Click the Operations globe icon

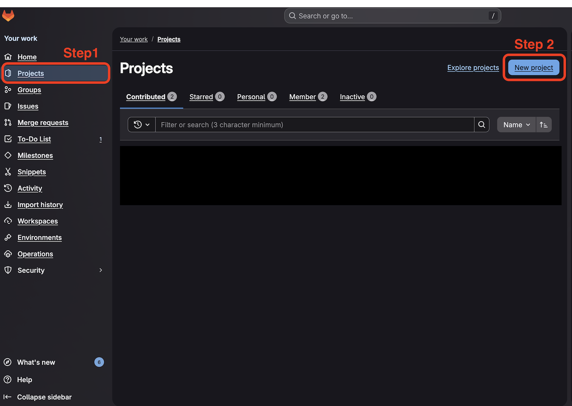tap(8, 254)
